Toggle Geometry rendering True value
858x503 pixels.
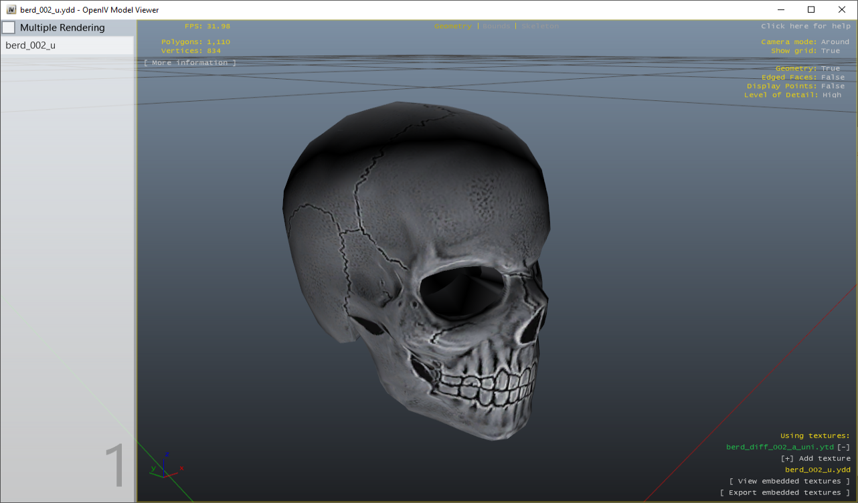pyautogui.click(x=830, y=68)
